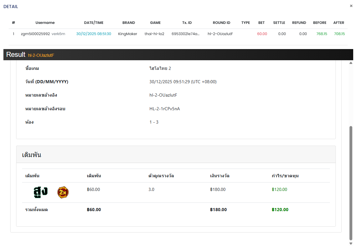Screen dimensions: 356x249
Task: Select the truncated Tx. ID 69533021e74a
Action: (186, 34)
